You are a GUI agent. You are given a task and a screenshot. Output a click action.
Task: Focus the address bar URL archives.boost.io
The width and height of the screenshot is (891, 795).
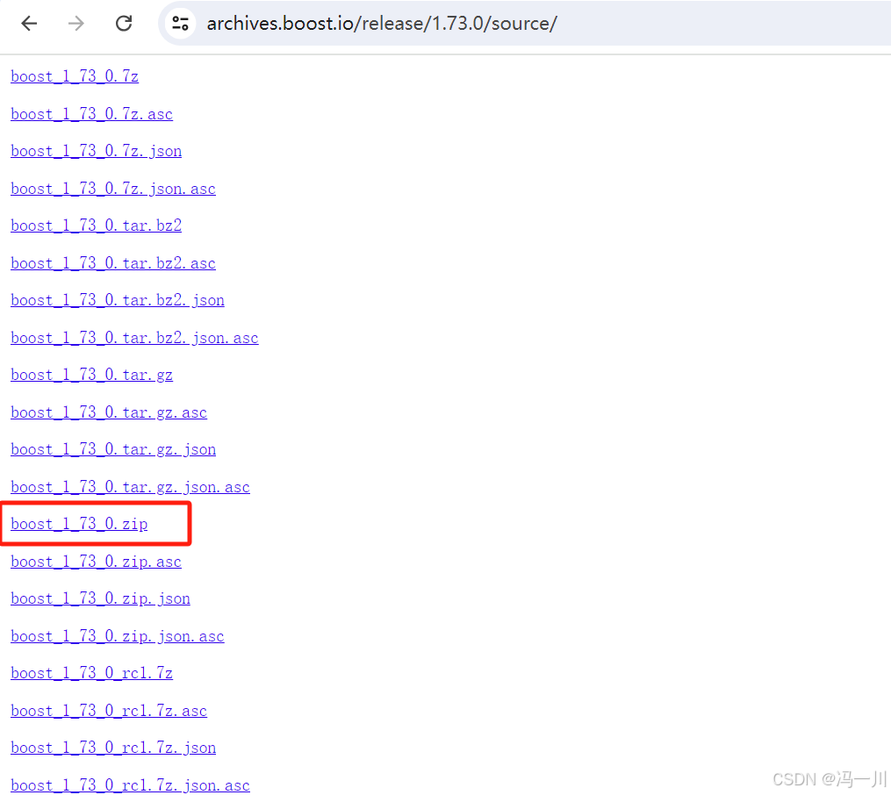click(382, 24)
